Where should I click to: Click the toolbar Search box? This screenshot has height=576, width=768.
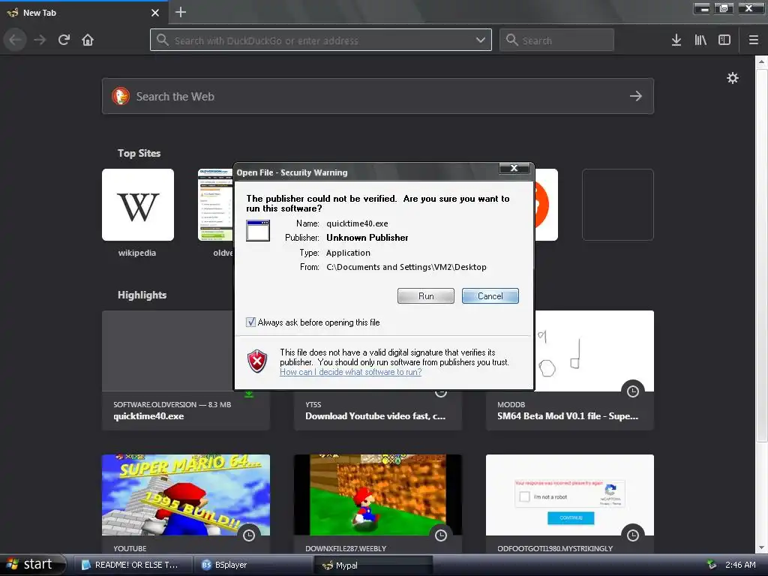[556, 40]
